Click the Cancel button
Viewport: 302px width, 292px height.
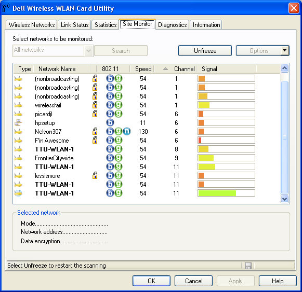coord(193,281)
